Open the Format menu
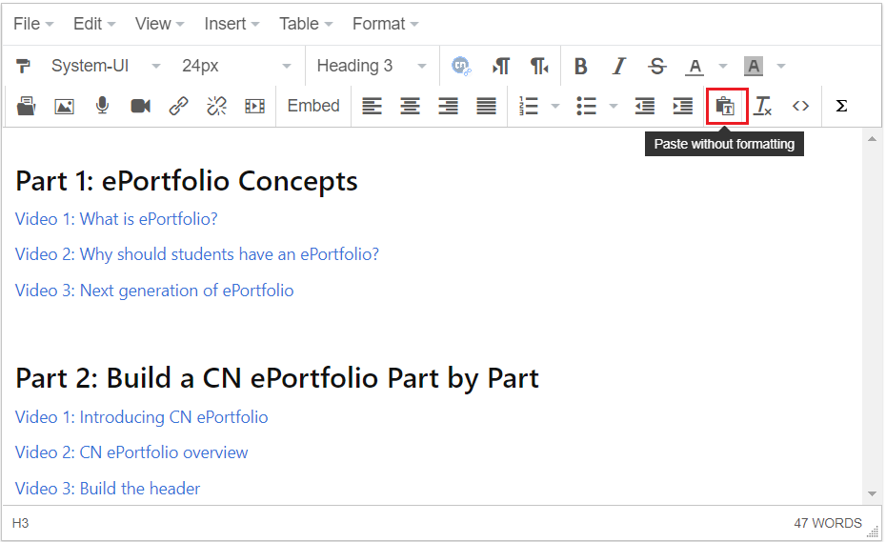The image size is (886, 542). point(386,24)
